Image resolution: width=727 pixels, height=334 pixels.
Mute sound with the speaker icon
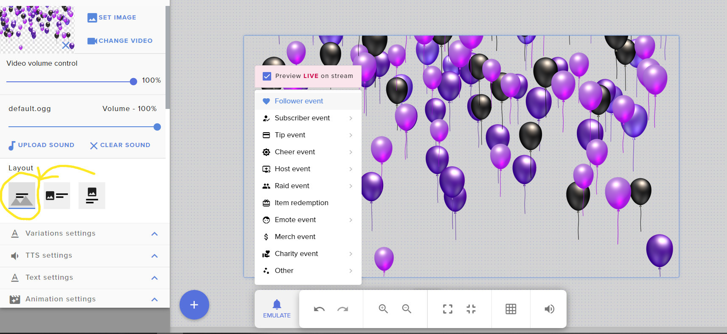click(549, 309)
